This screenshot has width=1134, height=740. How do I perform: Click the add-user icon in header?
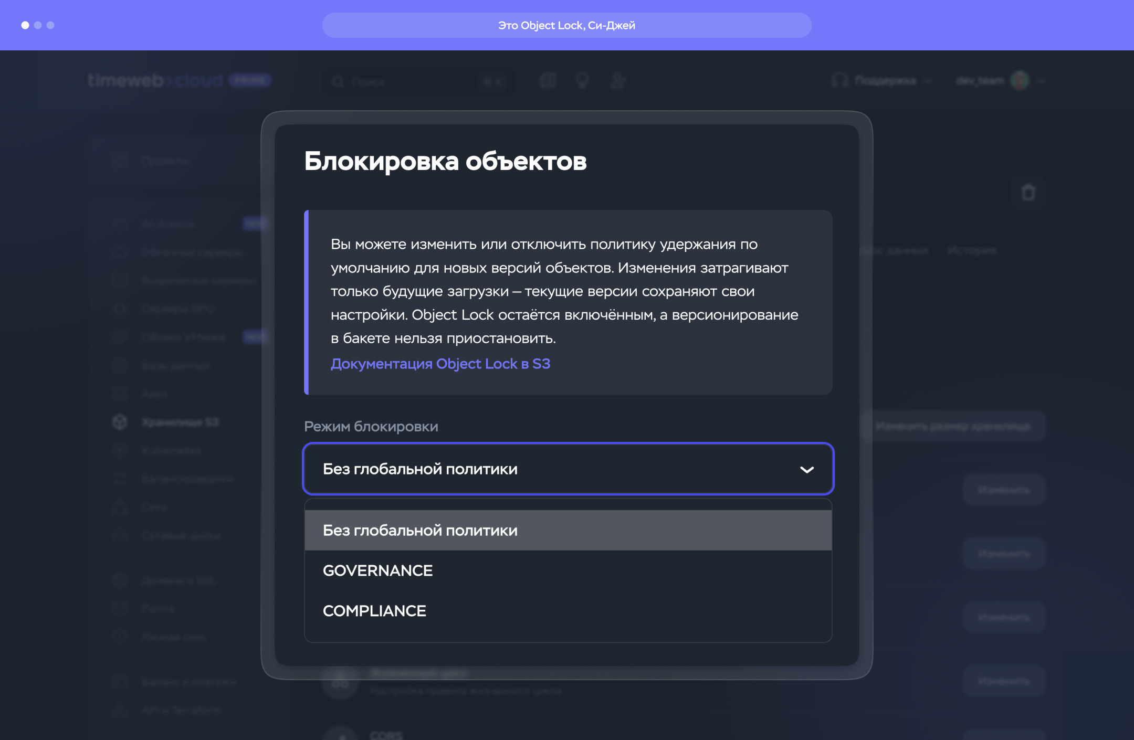pos(618,81)
